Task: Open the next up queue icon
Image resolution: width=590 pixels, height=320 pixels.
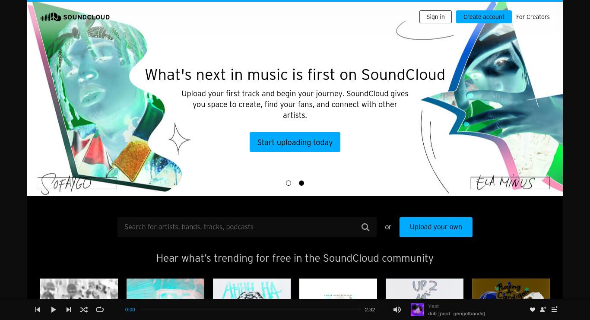Action: click(554, 309)
